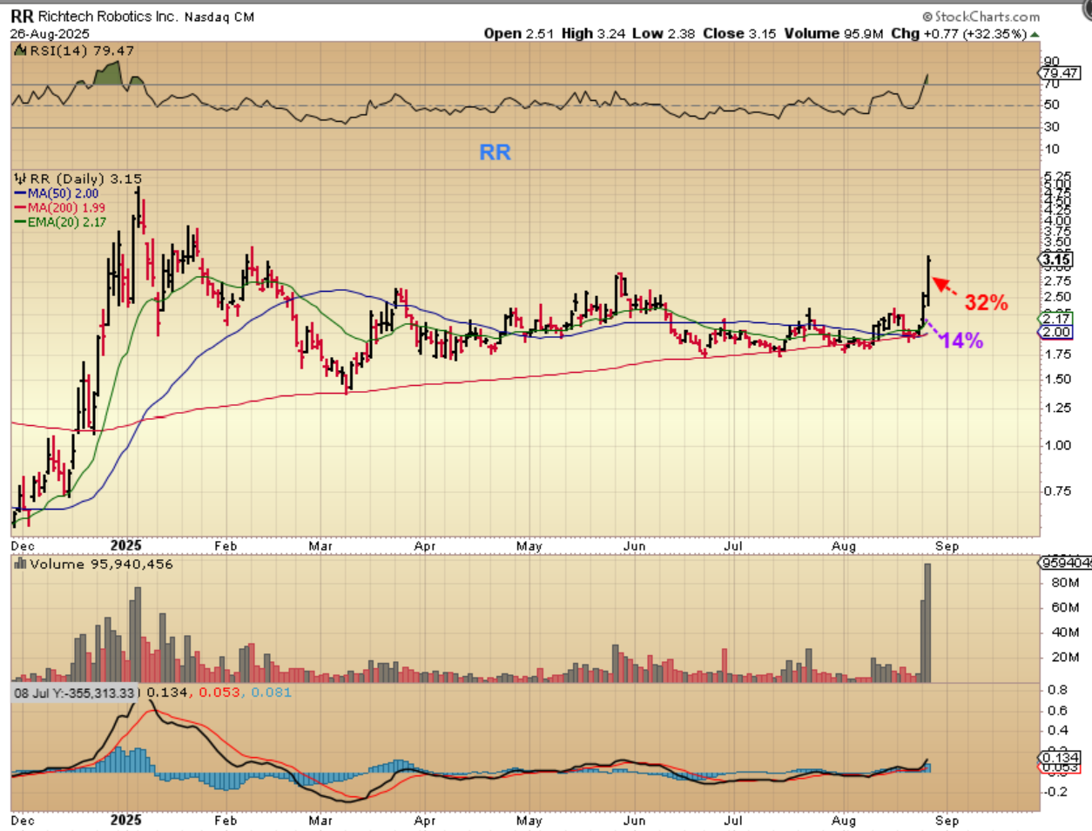
Task: Click the bold 2025 label under the price chart
Action: coord(126,545)
